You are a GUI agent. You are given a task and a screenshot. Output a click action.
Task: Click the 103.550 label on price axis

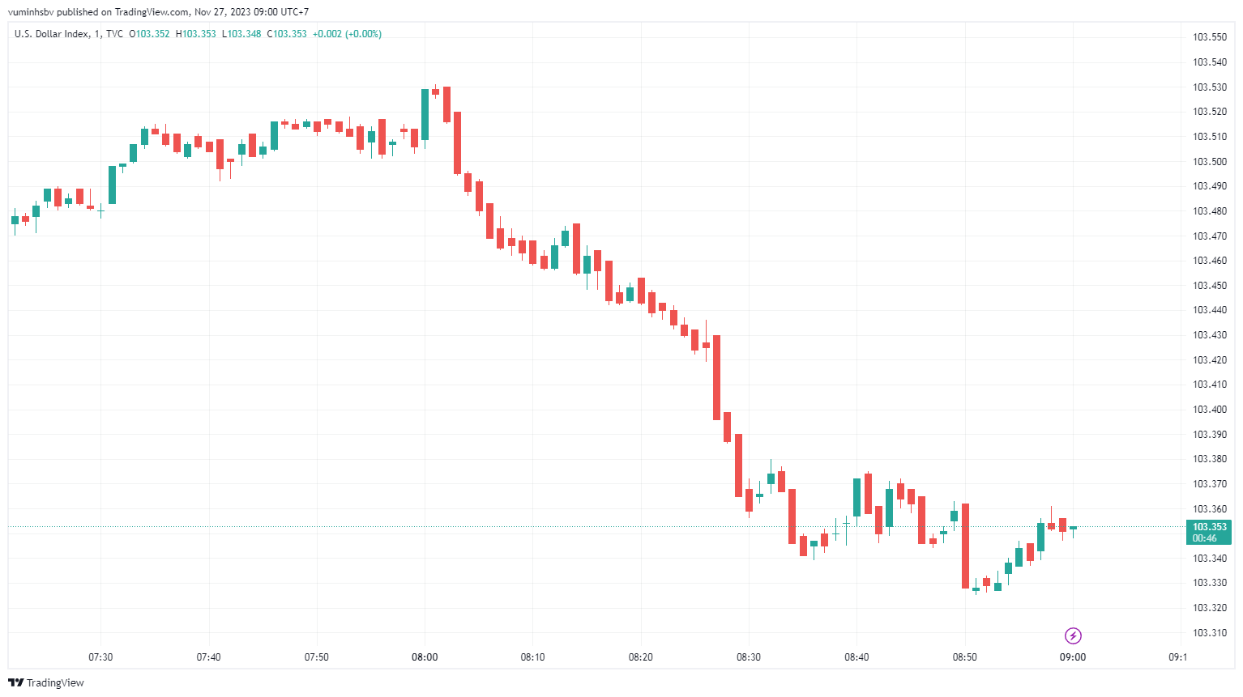point(1209,37)
